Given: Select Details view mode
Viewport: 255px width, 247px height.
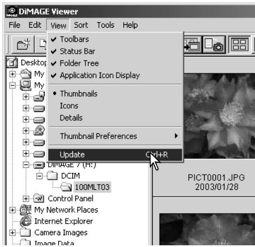Looking at the screenshot, I should point(115,118).
